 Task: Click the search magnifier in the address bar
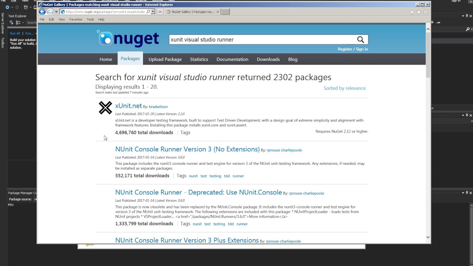pos(148,12)
